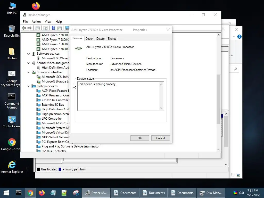
Task: Collapse the Storage controllers category
Action: click(x=28, y=72)
